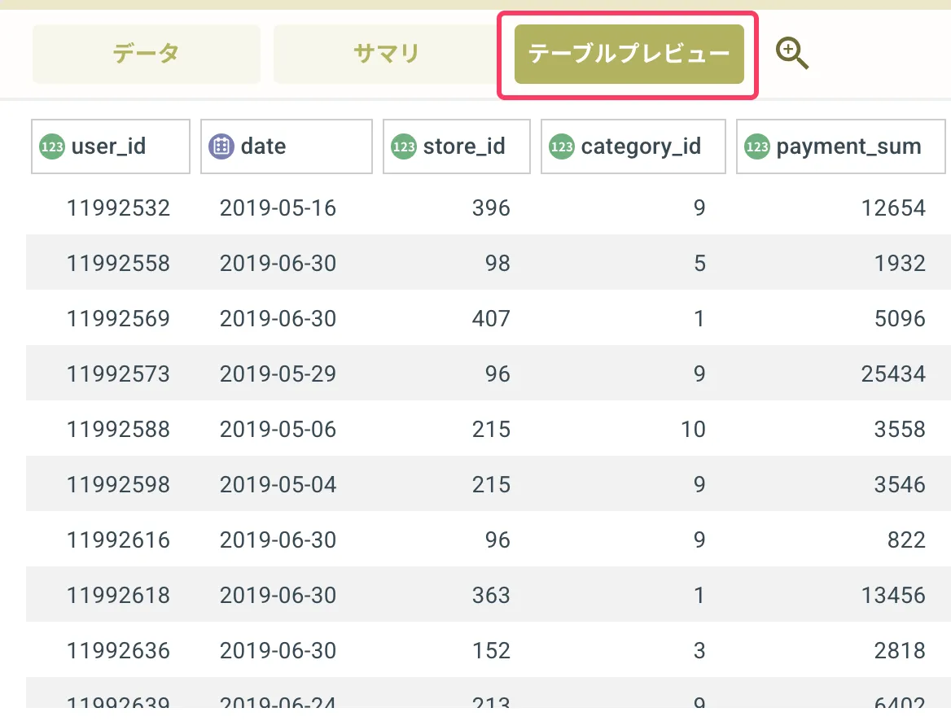
Task: Click the magnifier zoom-in icon
Action: pyautogui.click(x=791, y=54)
